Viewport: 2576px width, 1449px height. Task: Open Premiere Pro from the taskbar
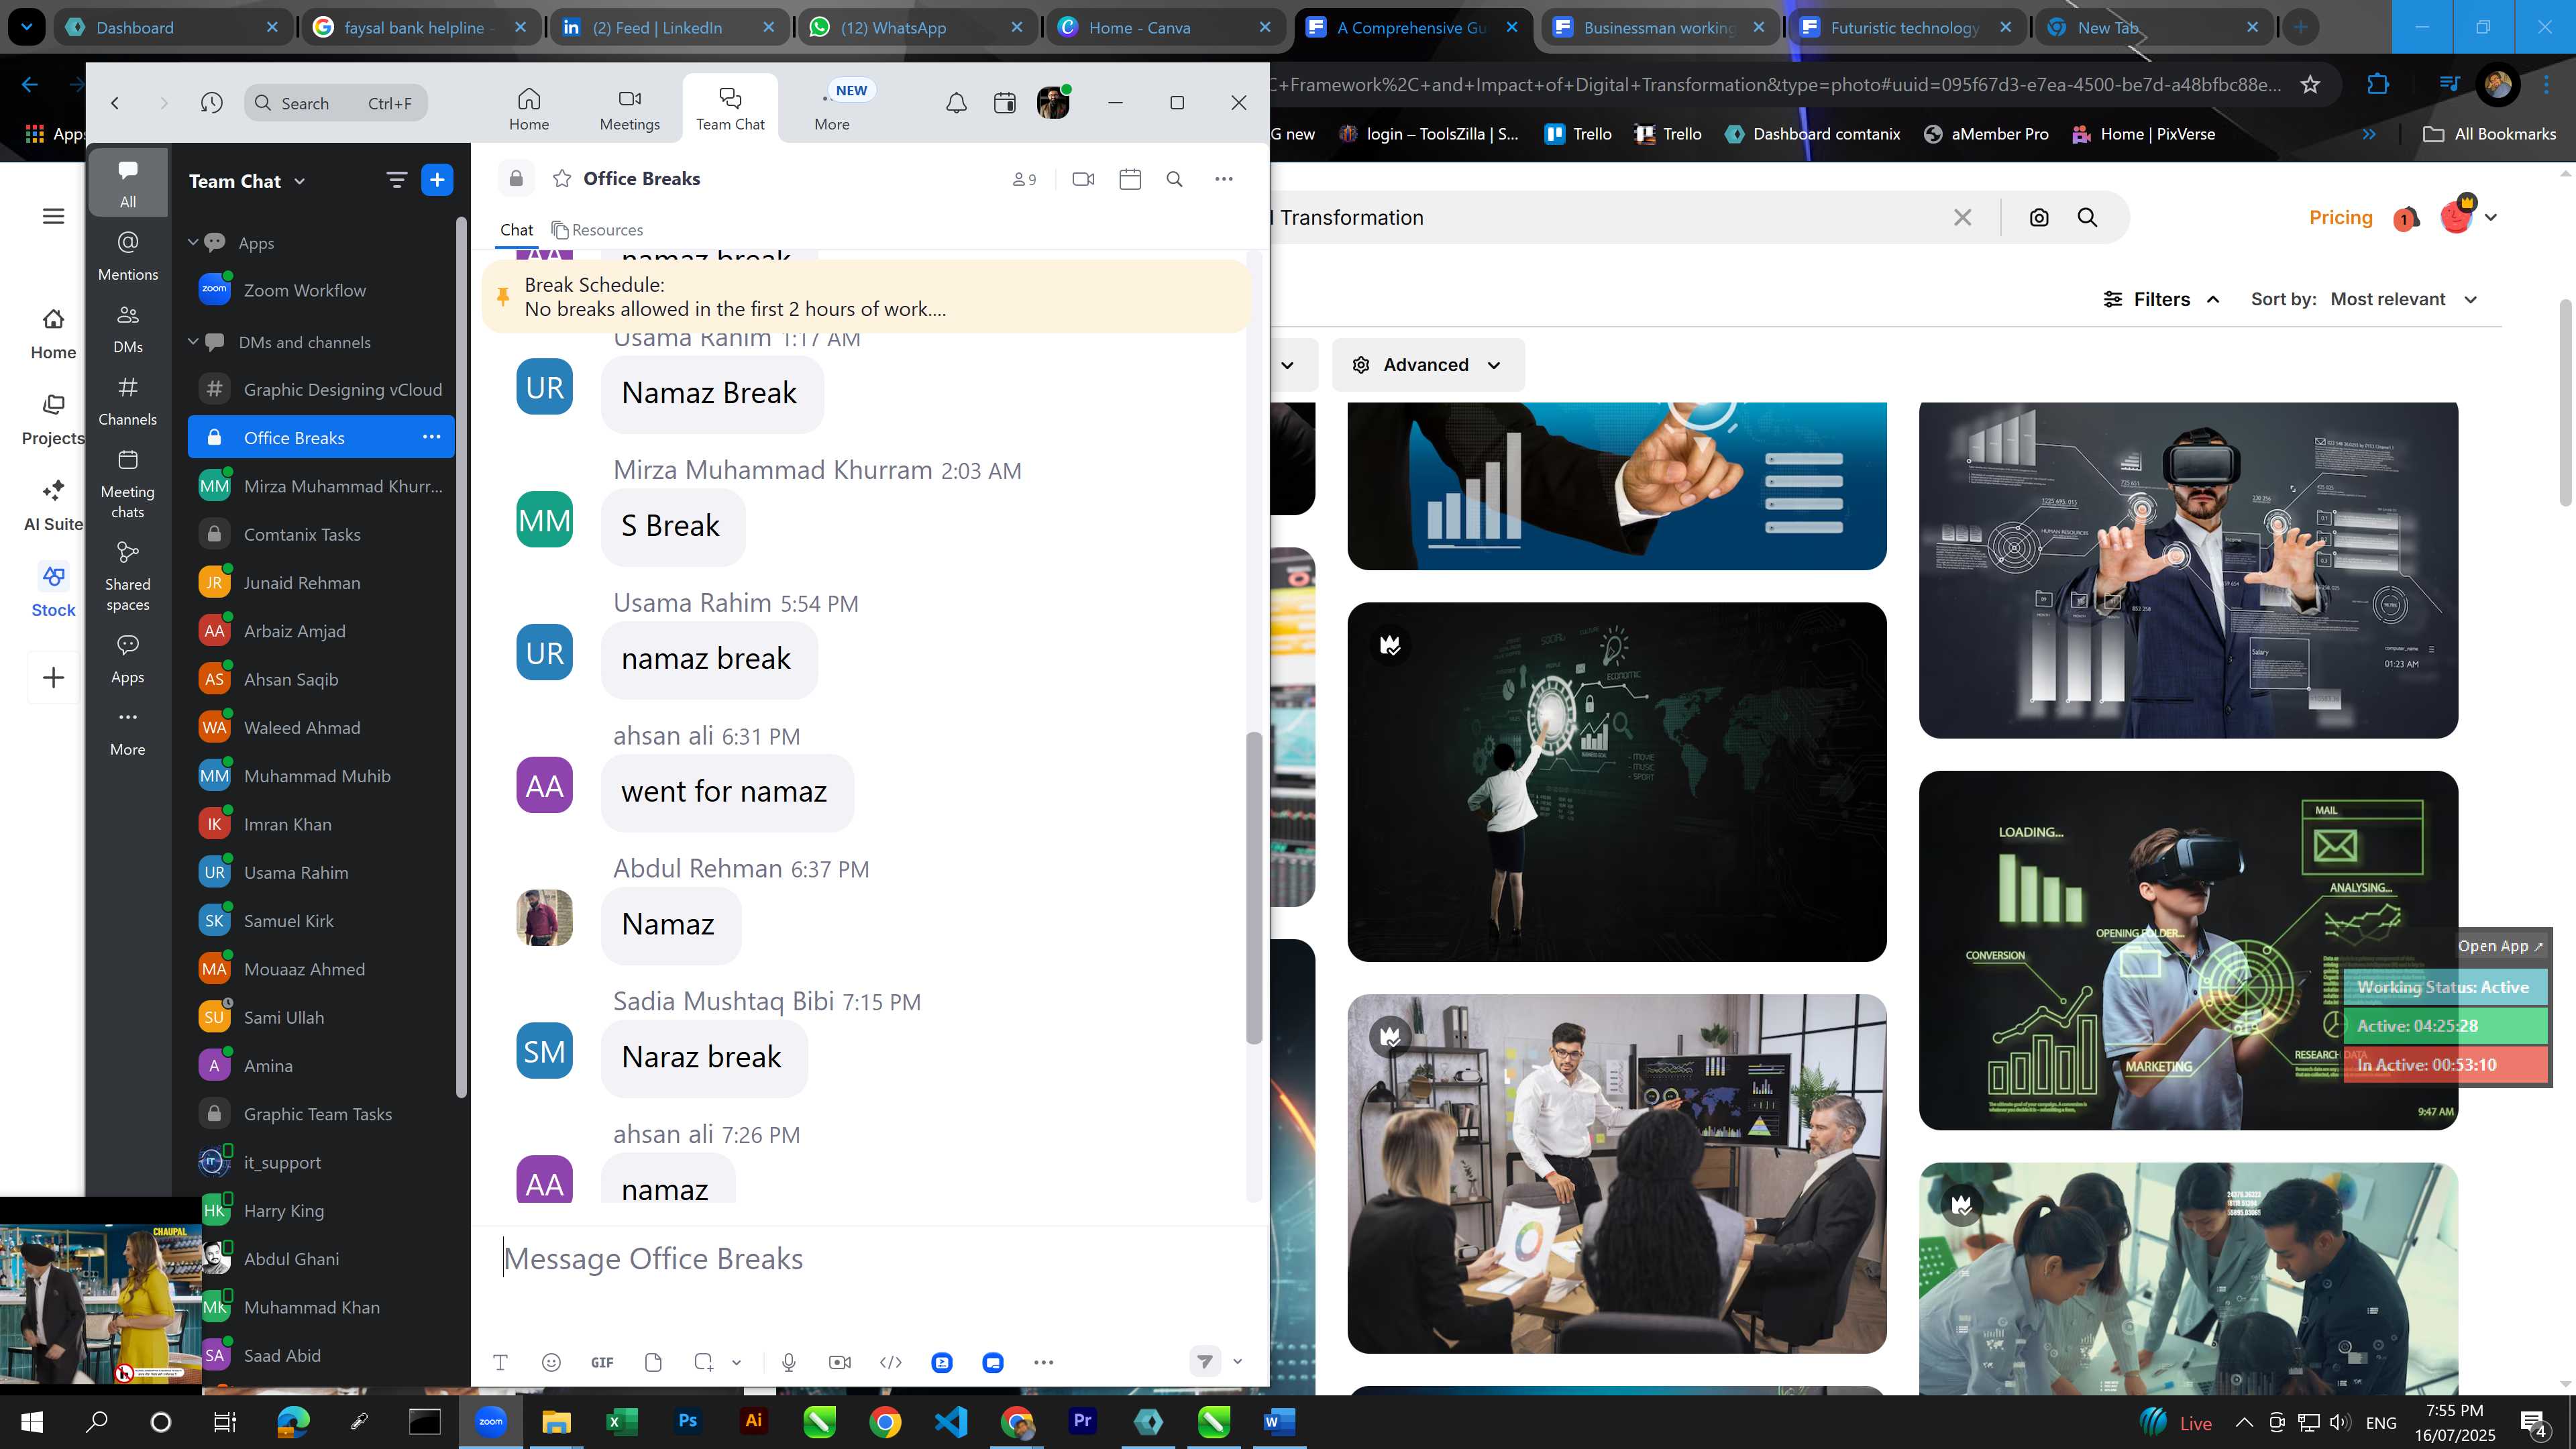pos(1082,1421)
